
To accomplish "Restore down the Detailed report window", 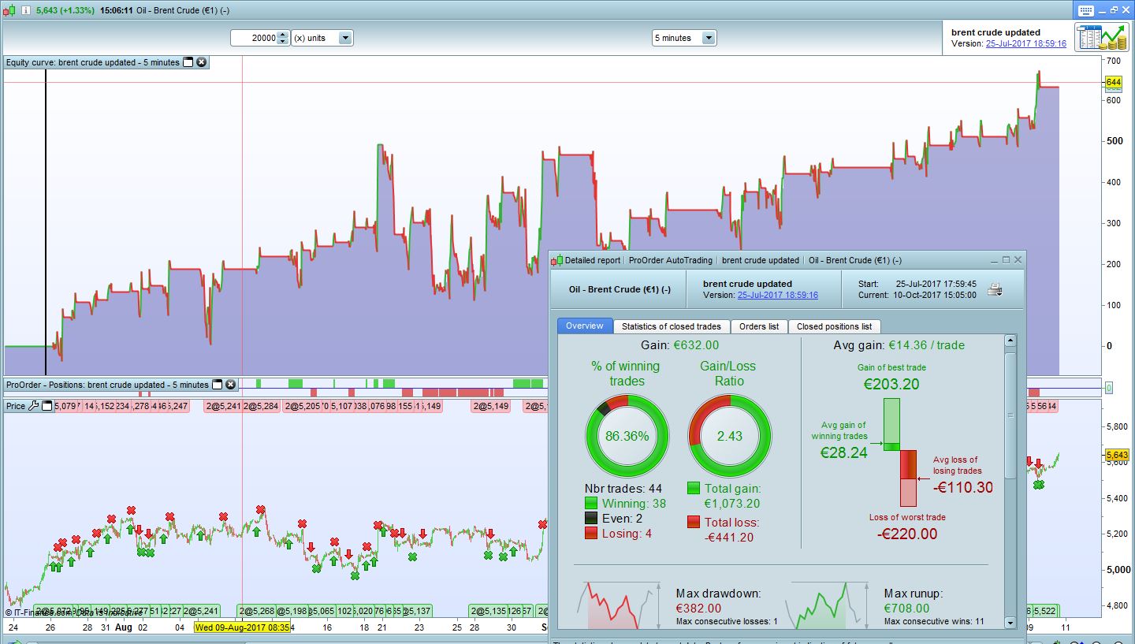I will tap(1005, 259).
